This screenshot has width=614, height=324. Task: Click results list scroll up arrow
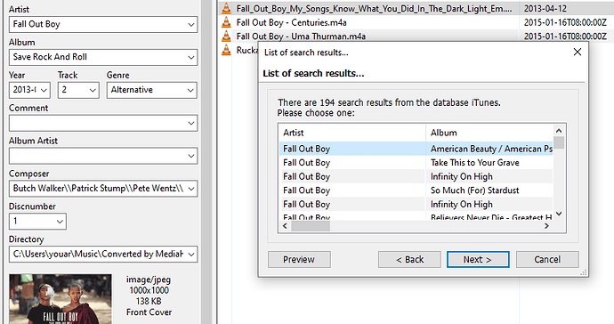click(x=559, y=131)
